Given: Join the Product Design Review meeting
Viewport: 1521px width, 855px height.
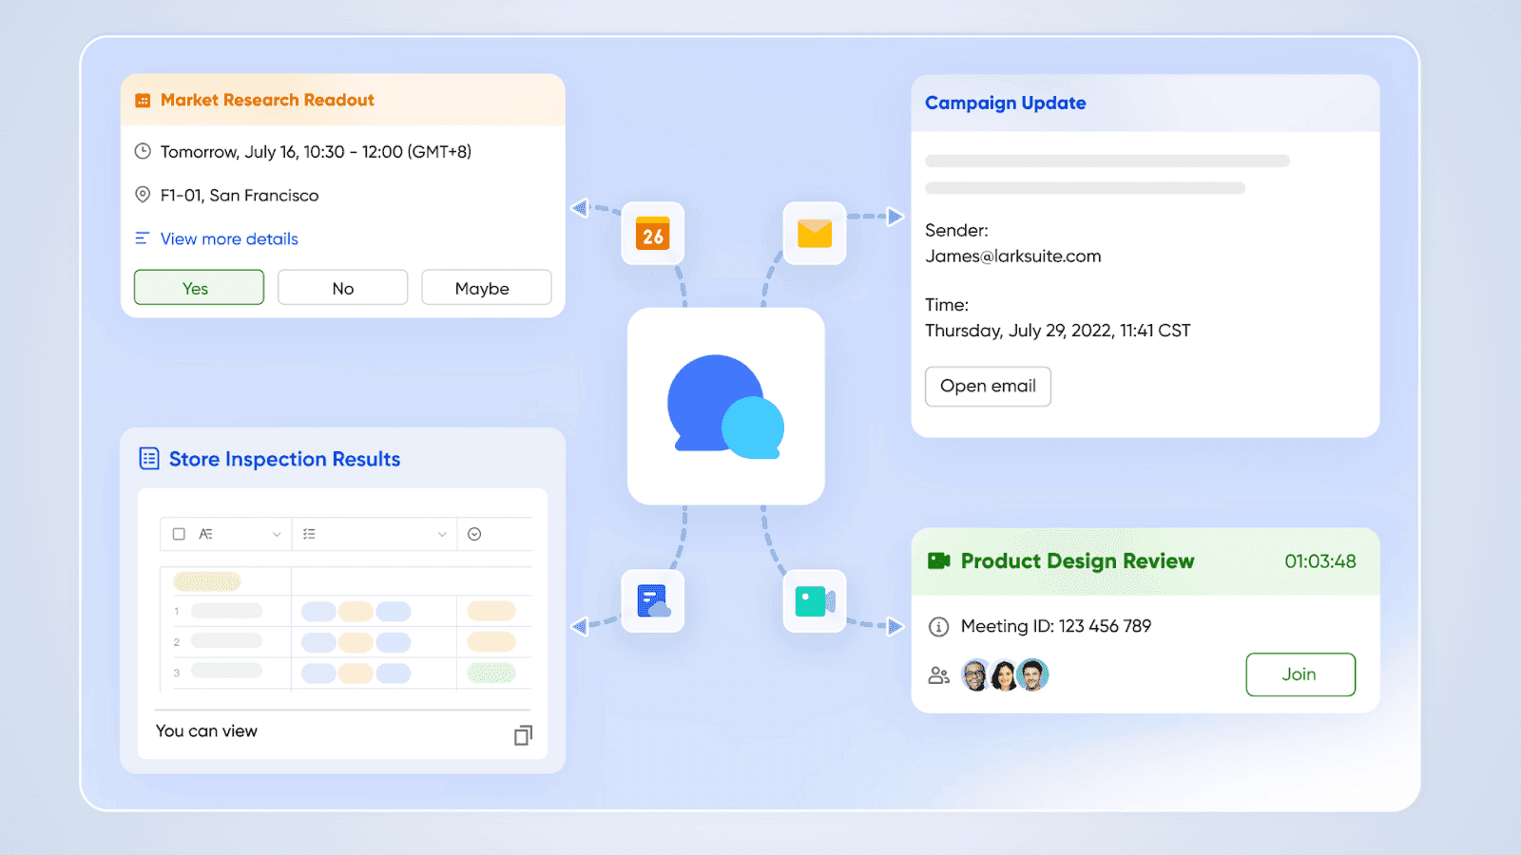Looking at the screenshot, I should [x=1300, y=674].
